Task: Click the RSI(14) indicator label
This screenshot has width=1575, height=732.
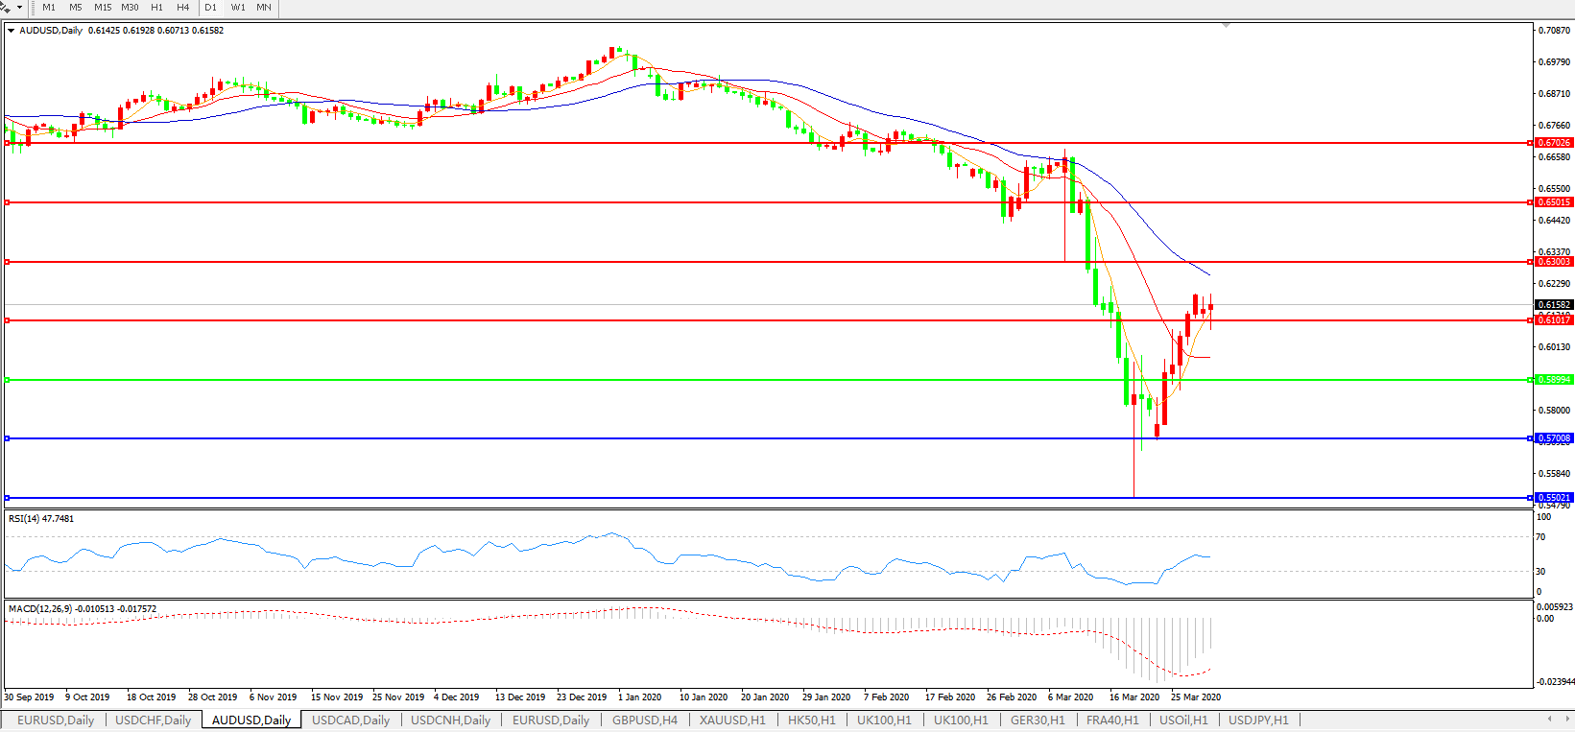Action: [41, 519]
